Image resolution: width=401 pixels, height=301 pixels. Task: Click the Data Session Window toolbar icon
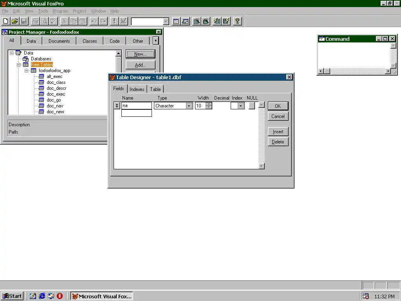pyautogui.click(x=185, y=21)
